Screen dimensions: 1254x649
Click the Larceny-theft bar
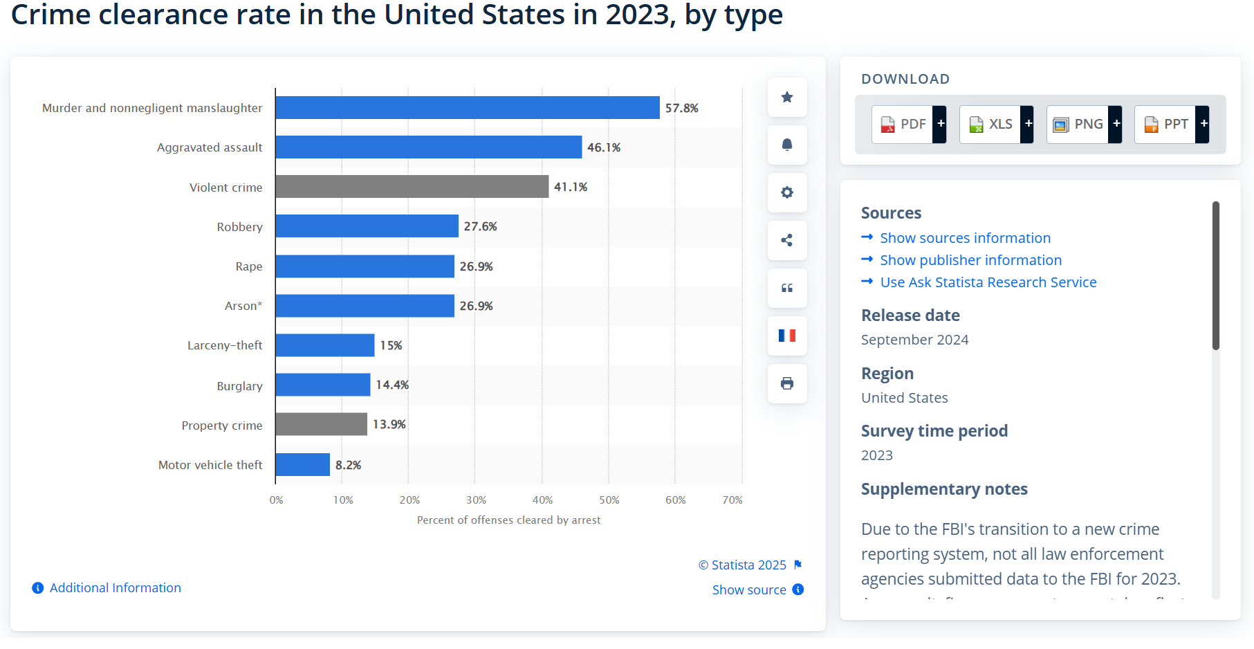click(325, 345)
